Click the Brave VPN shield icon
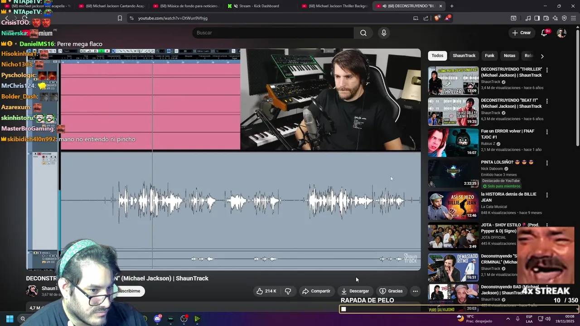The image size is (580, 326). click(x=564, y=18)
